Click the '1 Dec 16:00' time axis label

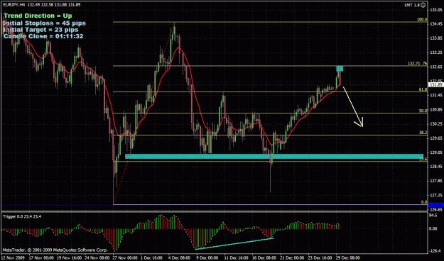point(151,258)
